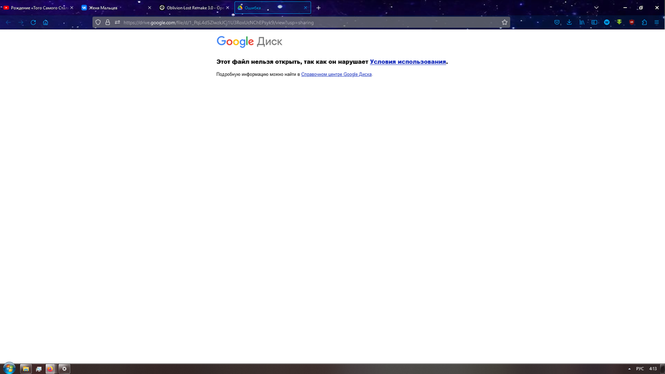Open the monitor app taskbar icon

click(x=39, y=369)
